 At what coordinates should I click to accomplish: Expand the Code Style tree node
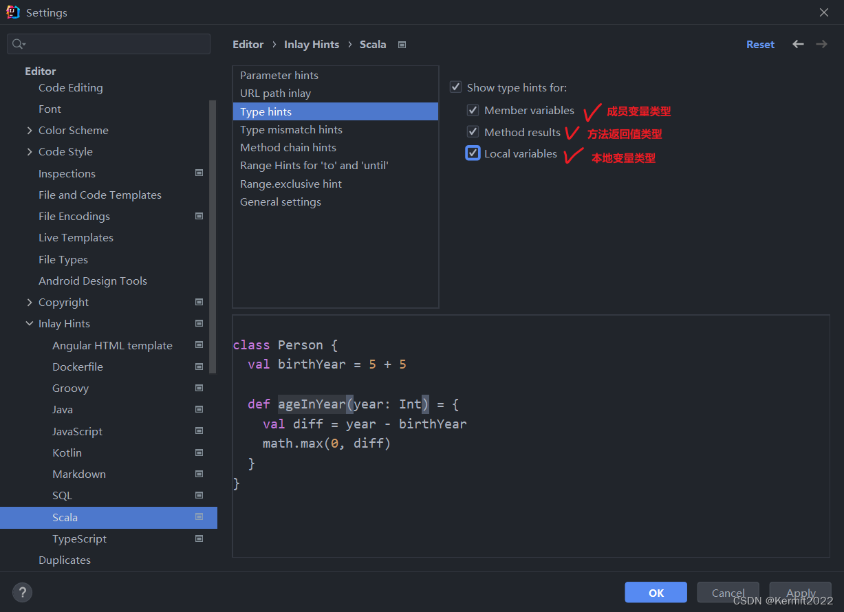(x=29, y=151)
